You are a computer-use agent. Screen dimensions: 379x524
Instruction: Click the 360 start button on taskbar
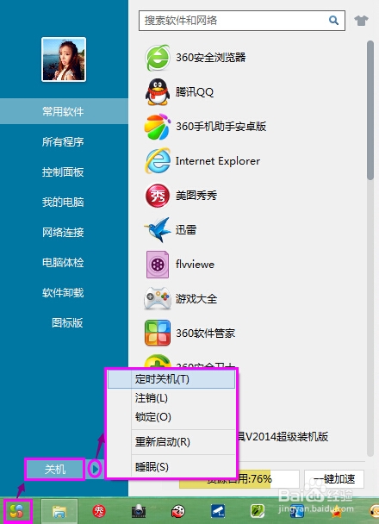[17, 511]
